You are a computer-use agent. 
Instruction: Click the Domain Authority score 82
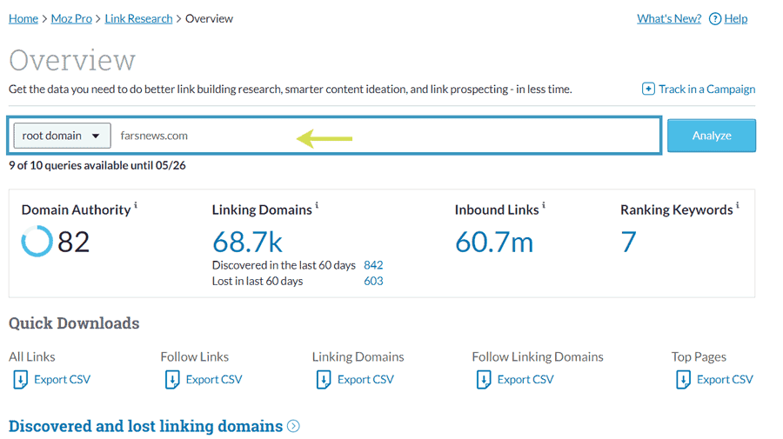coord(73,242)
